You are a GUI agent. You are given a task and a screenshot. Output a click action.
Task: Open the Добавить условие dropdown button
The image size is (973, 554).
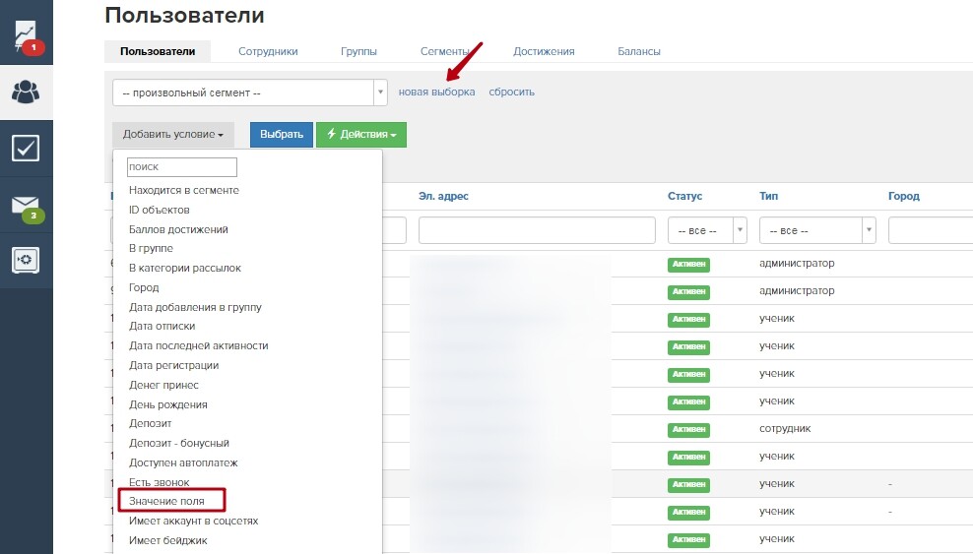click(173, 135)
